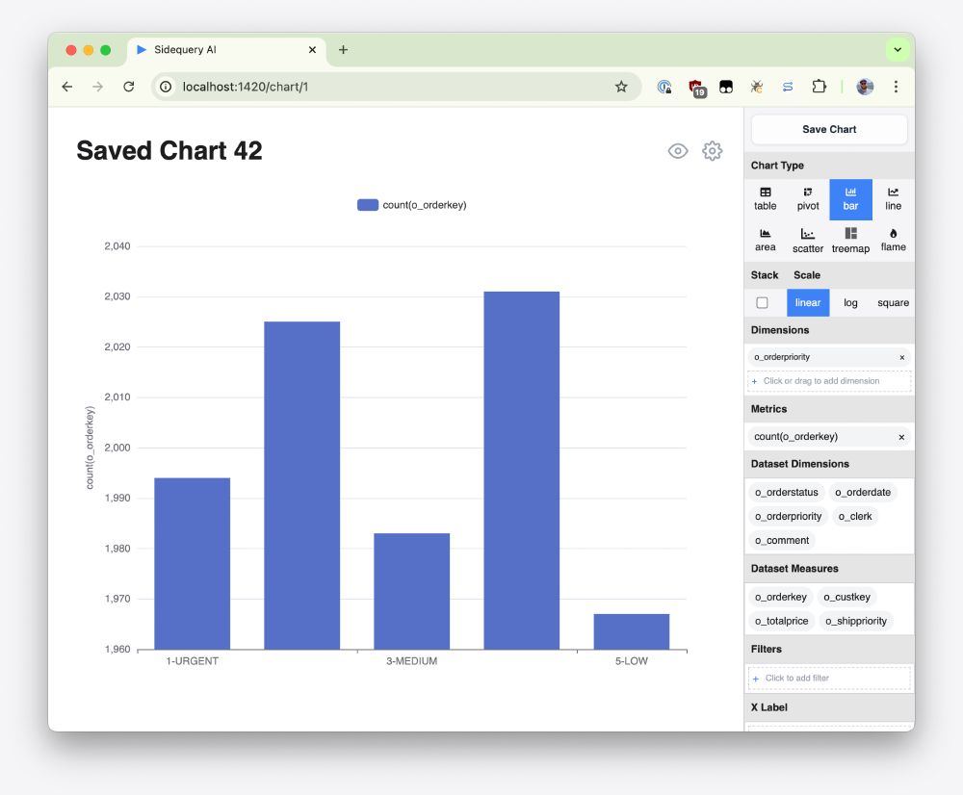Toggle chart preview with eye icon
This screenshot has height=795, width=963.
677,151
